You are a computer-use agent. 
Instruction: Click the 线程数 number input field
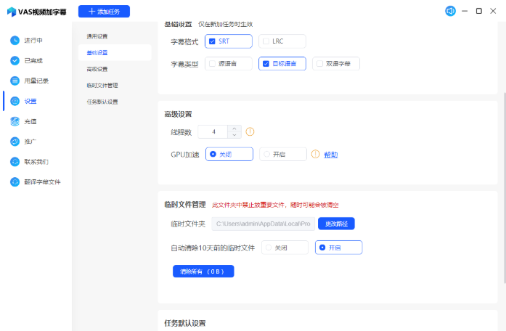tap(213, 131)
